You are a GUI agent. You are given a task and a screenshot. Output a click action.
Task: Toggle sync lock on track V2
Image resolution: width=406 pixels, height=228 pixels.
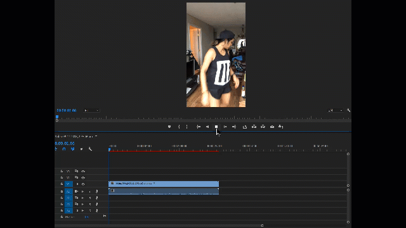(76, 178)
